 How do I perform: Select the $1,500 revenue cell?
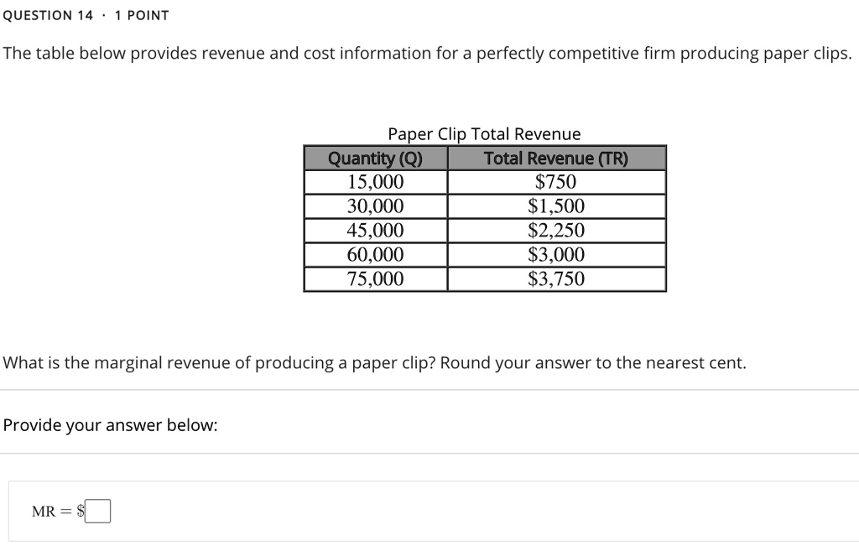pos(556,205)
